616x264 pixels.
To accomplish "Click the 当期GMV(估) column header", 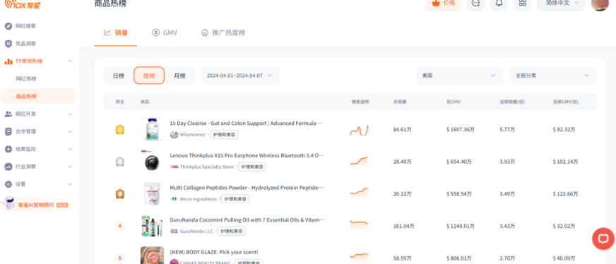I will 566,102.
